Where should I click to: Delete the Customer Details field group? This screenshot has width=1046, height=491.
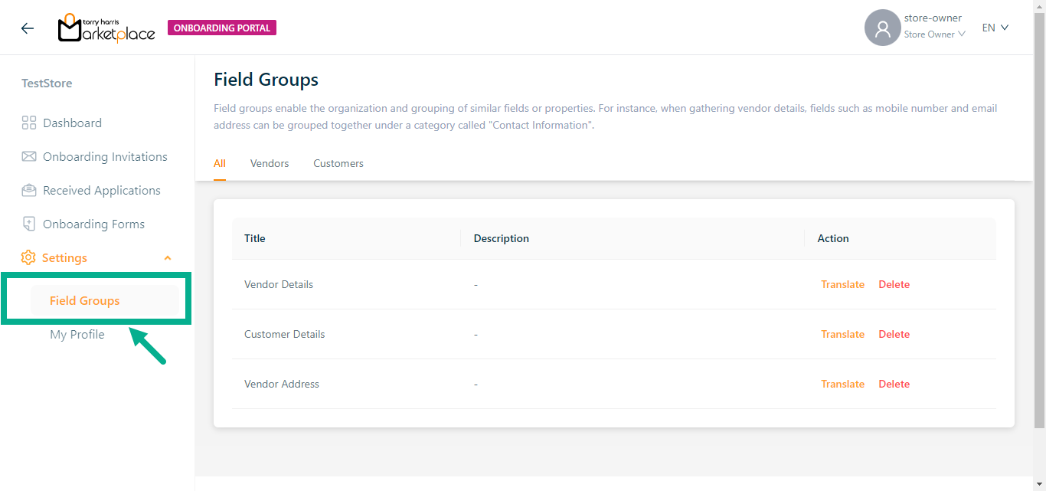894,334
